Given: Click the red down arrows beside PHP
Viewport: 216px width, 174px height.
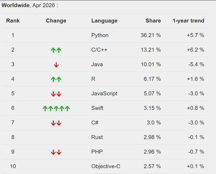Looking at the screenshot, I should (x=56, y=152).
